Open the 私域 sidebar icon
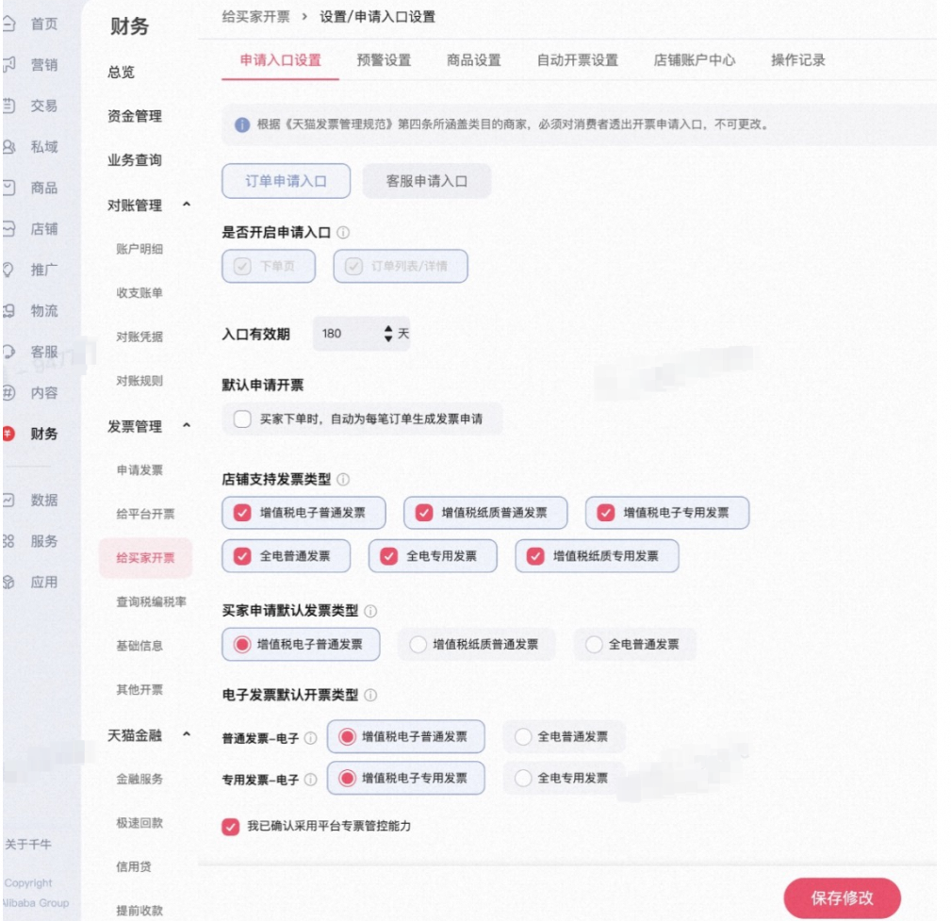 (x=9, y=147)
